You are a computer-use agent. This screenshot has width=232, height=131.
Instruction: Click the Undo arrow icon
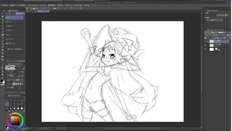click(x=42, y=9)
